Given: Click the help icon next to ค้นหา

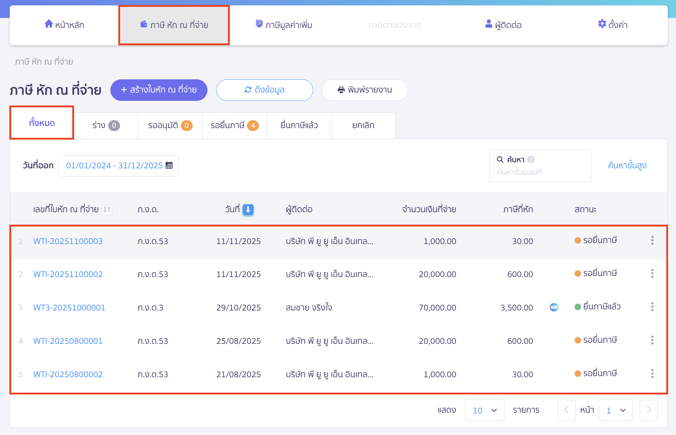Looking at the screenshot, I should point(531,159).
